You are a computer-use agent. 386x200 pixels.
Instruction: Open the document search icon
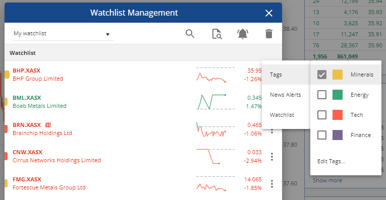[x=217, y=34]
